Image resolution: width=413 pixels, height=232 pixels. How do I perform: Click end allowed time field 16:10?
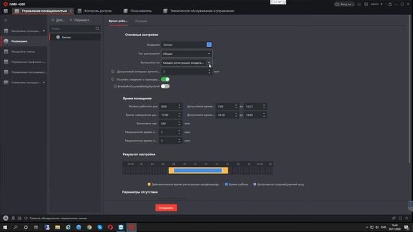click(x=227, y=115)
